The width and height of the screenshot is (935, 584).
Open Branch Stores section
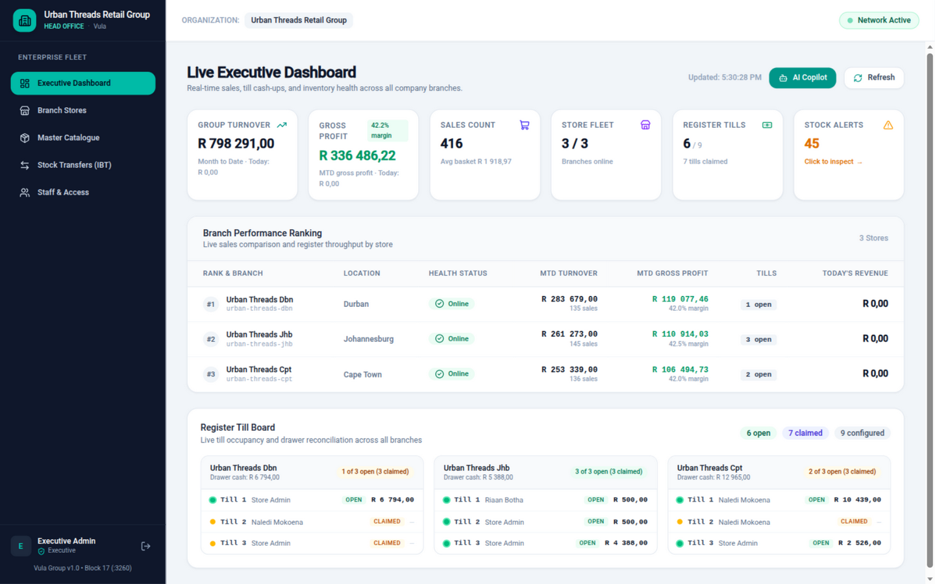pos(83,110)
